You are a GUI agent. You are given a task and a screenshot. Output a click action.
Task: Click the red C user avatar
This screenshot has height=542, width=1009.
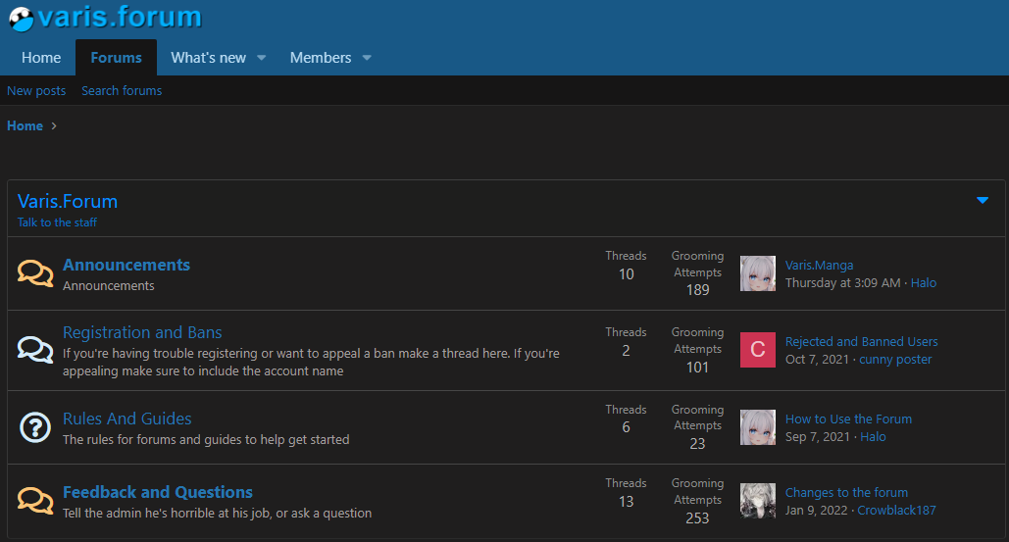[x=757, y=350]
